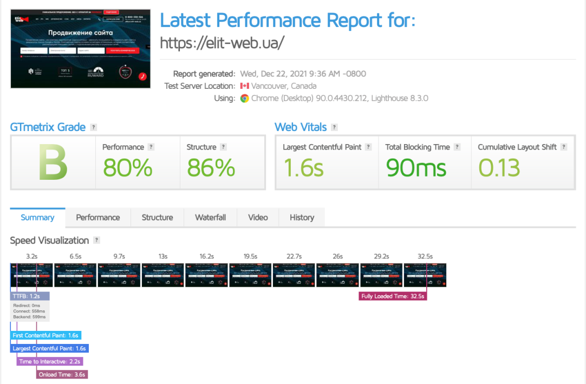Click the Connect: 558ms detail
Viewport: 586px width, 384px height.
coord(29,311)
